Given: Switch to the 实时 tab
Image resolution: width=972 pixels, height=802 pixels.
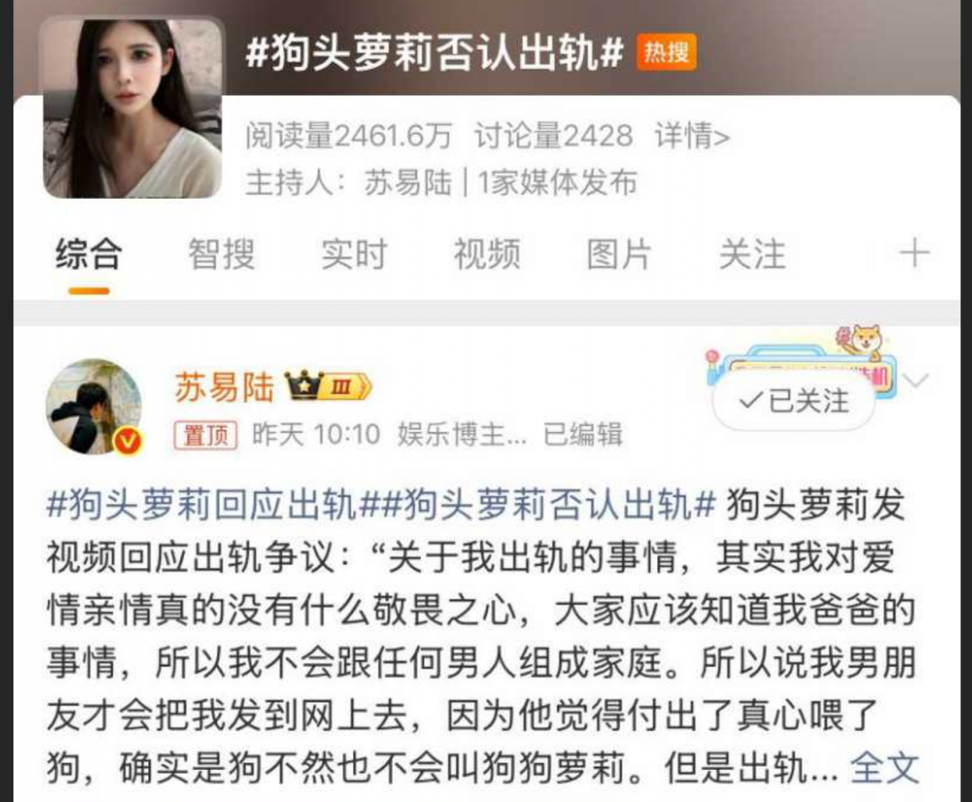Looking at the screenshot, I should tap(354, 254).
